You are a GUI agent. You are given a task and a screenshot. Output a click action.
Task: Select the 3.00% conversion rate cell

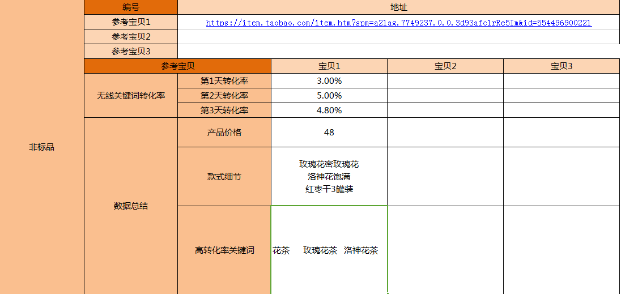(329, 81)
